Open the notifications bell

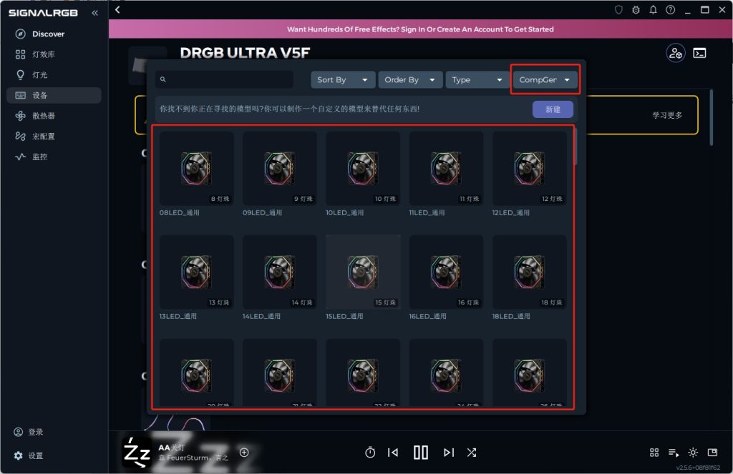(653, 10)
